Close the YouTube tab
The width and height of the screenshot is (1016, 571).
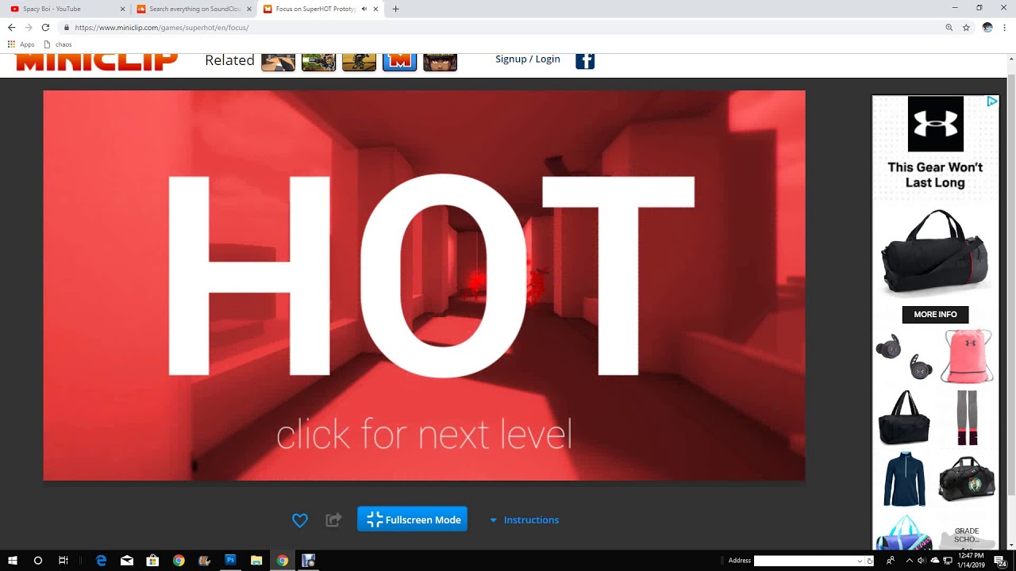point(122,9)
